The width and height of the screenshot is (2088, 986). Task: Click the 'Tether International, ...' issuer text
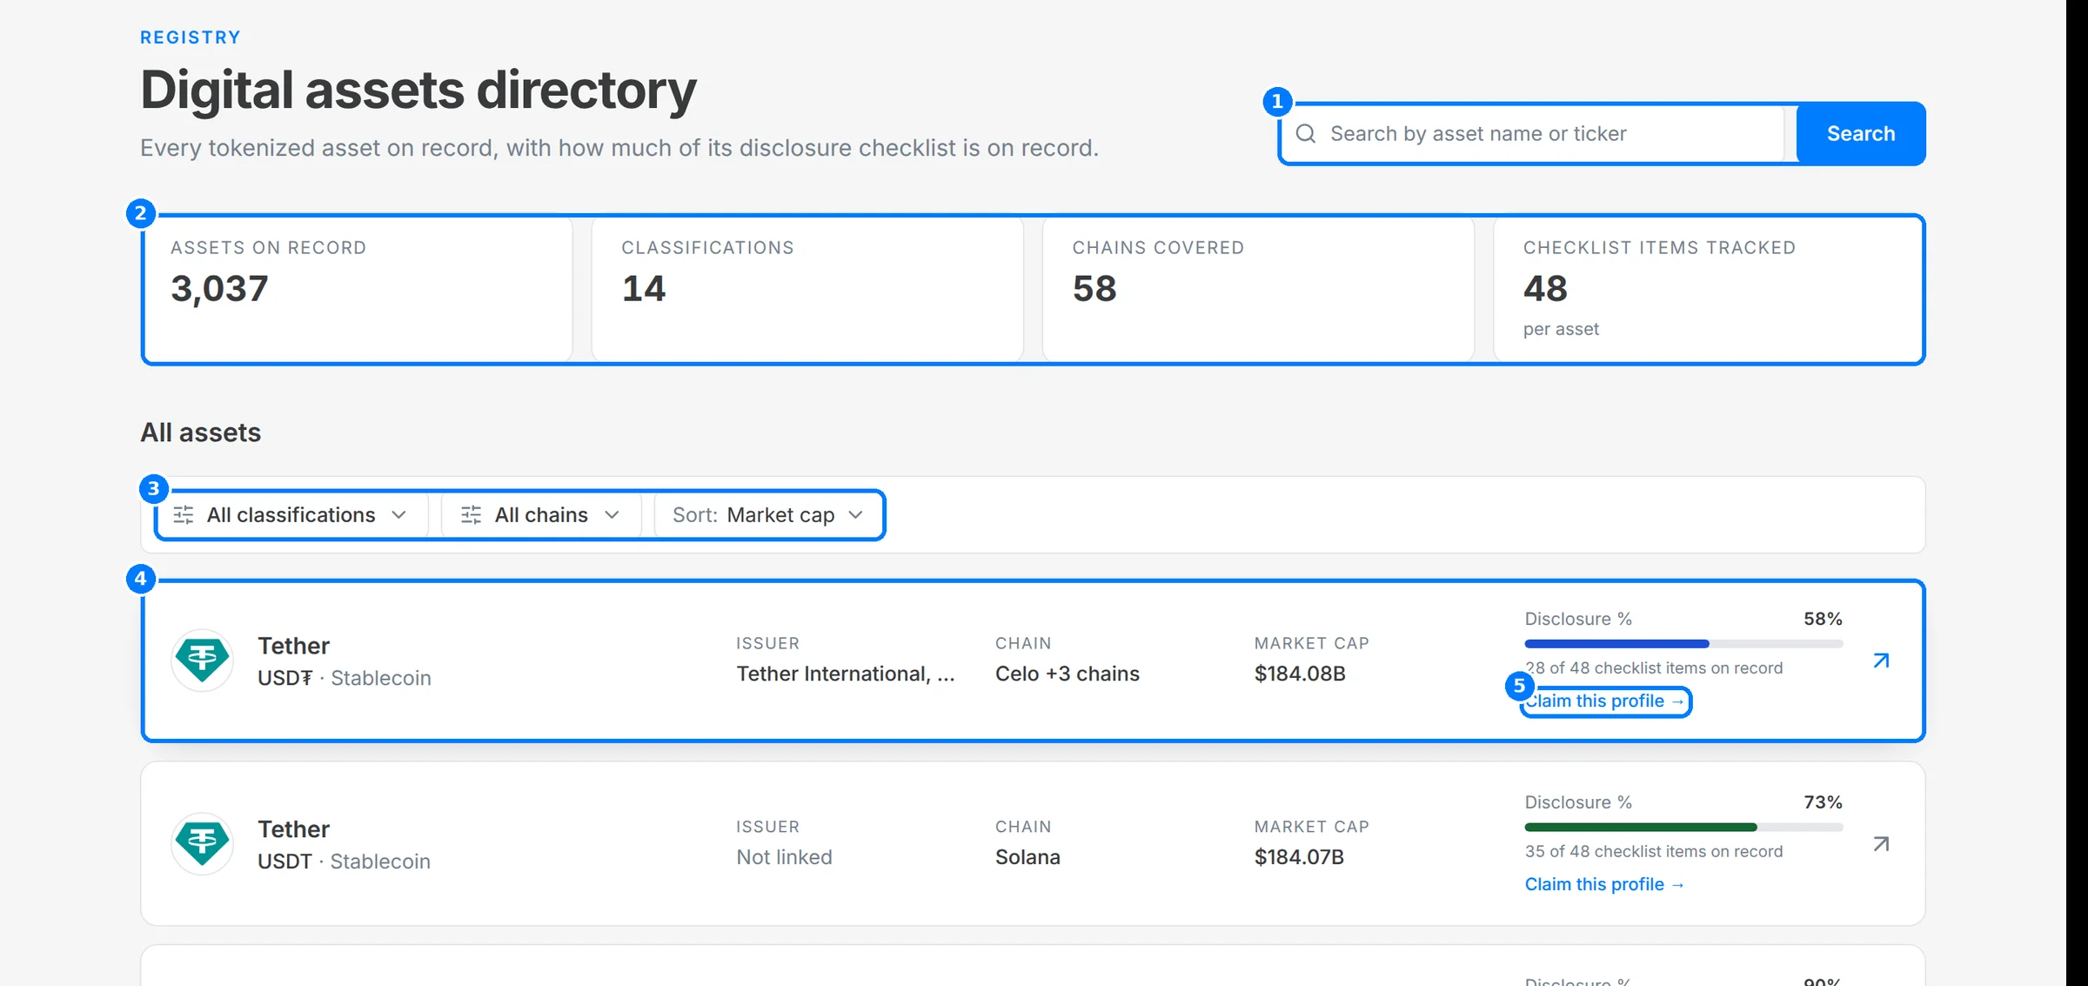(x=846, y=674)
